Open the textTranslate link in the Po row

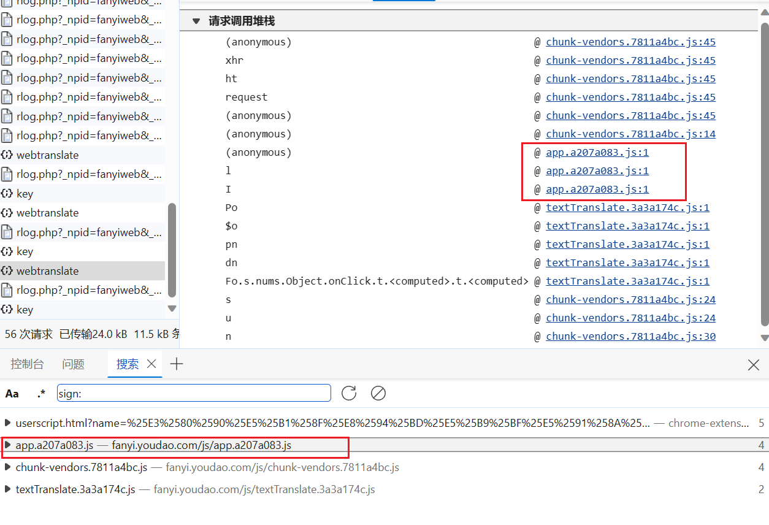tap(627, 207)
